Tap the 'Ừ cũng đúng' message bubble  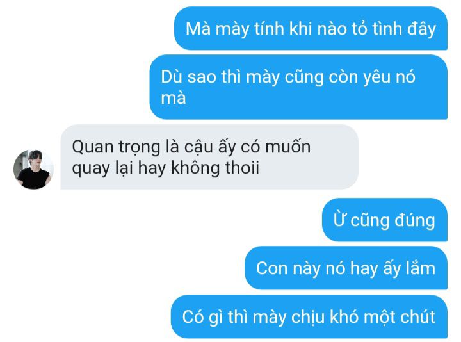(x=385, y=220)
